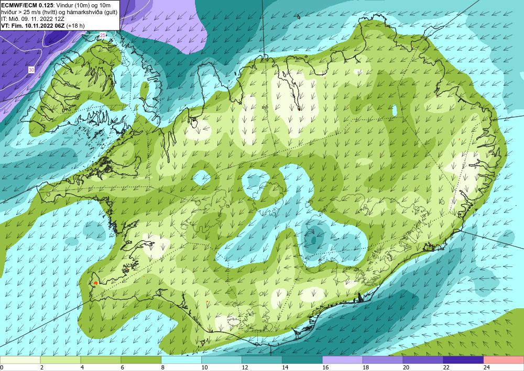The width and height of the screenshot is (524, 371).
Task: Click the legend scale label "16"
Action: click(325, 367)
